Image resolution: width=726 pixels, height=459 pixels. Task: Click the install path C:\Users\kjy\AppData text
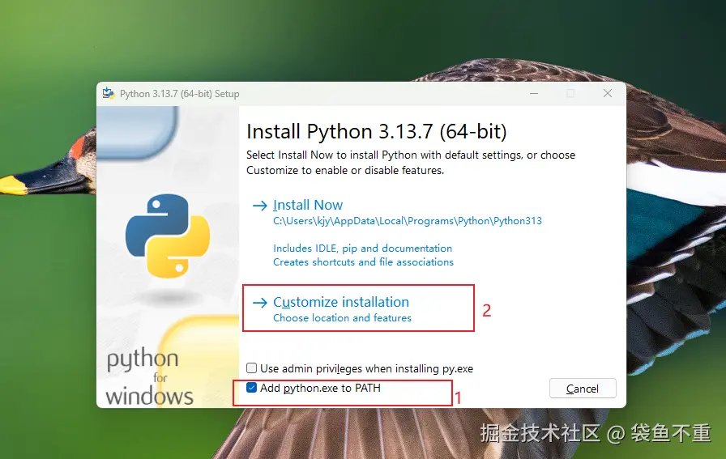408,221
